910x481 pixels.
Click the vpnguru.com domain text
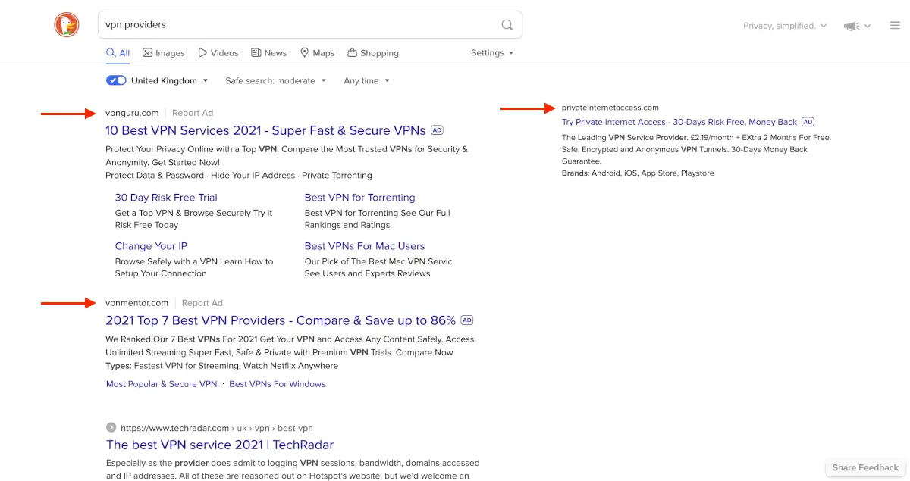point(132,113)
